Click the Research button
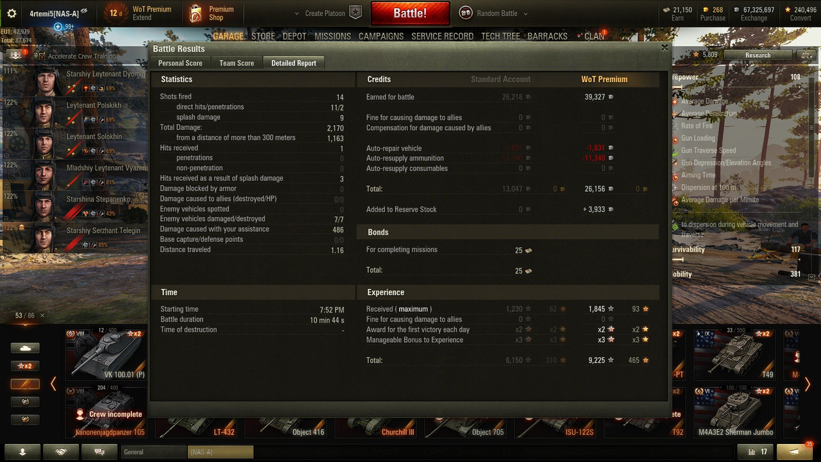 pyautogui.click(x=758, y=55)
